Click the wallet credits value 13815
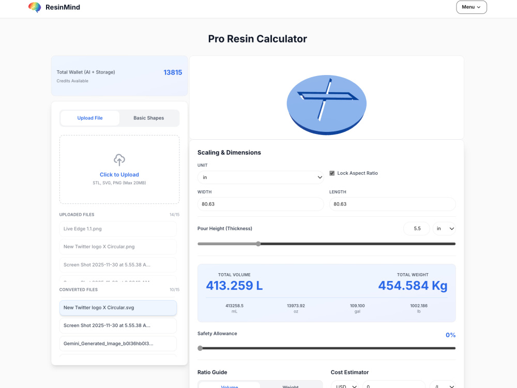Image resolution: width=517 pixels, height=388 pixels. click(173, 72)
